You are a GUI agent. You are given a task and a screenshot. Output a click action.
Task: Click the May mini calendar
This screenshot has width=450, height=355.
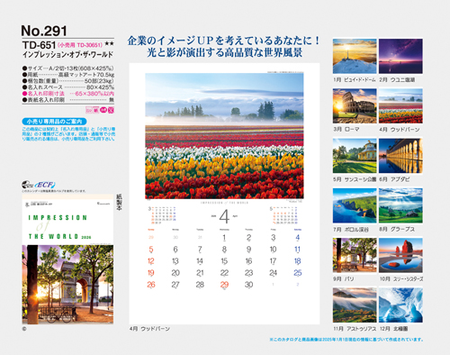click(283, 215)
